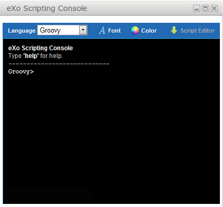
Task: Click the bold 'help' word in console
Action: (31, 56)
